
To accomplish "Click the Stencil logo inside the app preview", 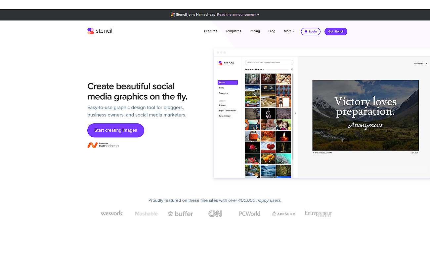I will (x=226, y=63).
